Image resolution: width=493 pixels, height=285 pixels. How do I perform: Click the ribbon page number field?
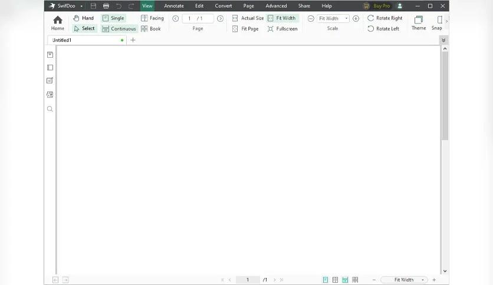click(x=198, y=18)
